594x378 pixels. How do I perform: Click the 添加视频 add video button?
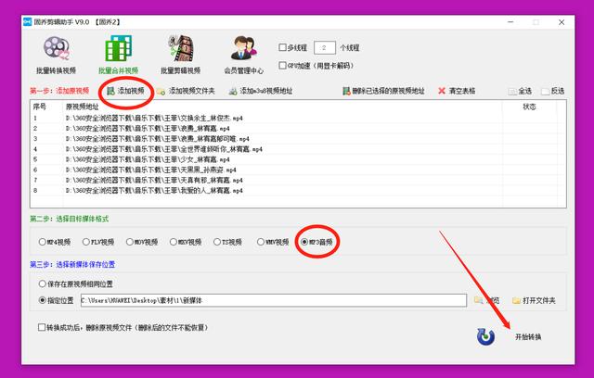[x=126, y=91]
